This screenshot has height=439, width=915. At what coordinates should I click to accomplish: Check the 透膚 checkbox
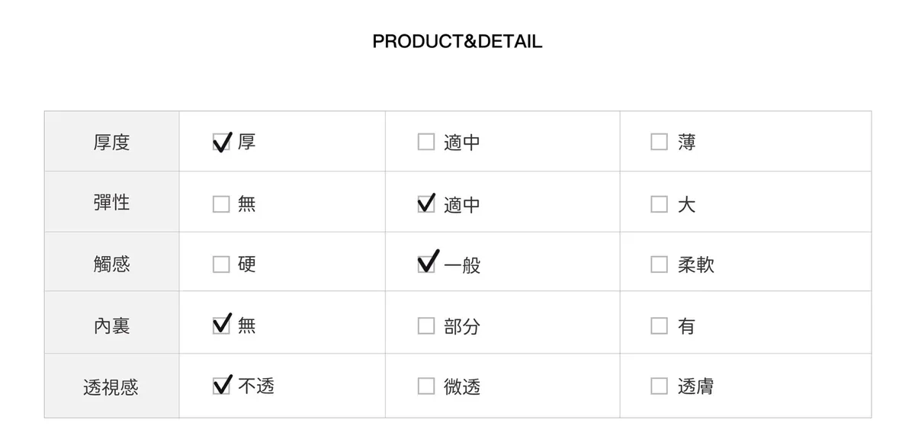(x=659, y=386)
